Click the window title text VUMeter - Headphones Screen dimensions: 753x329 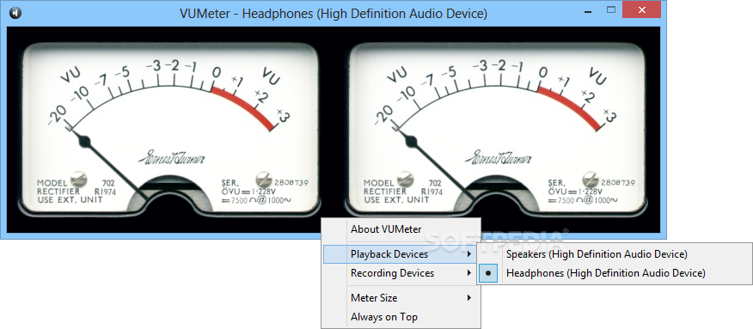pos(334,14)
